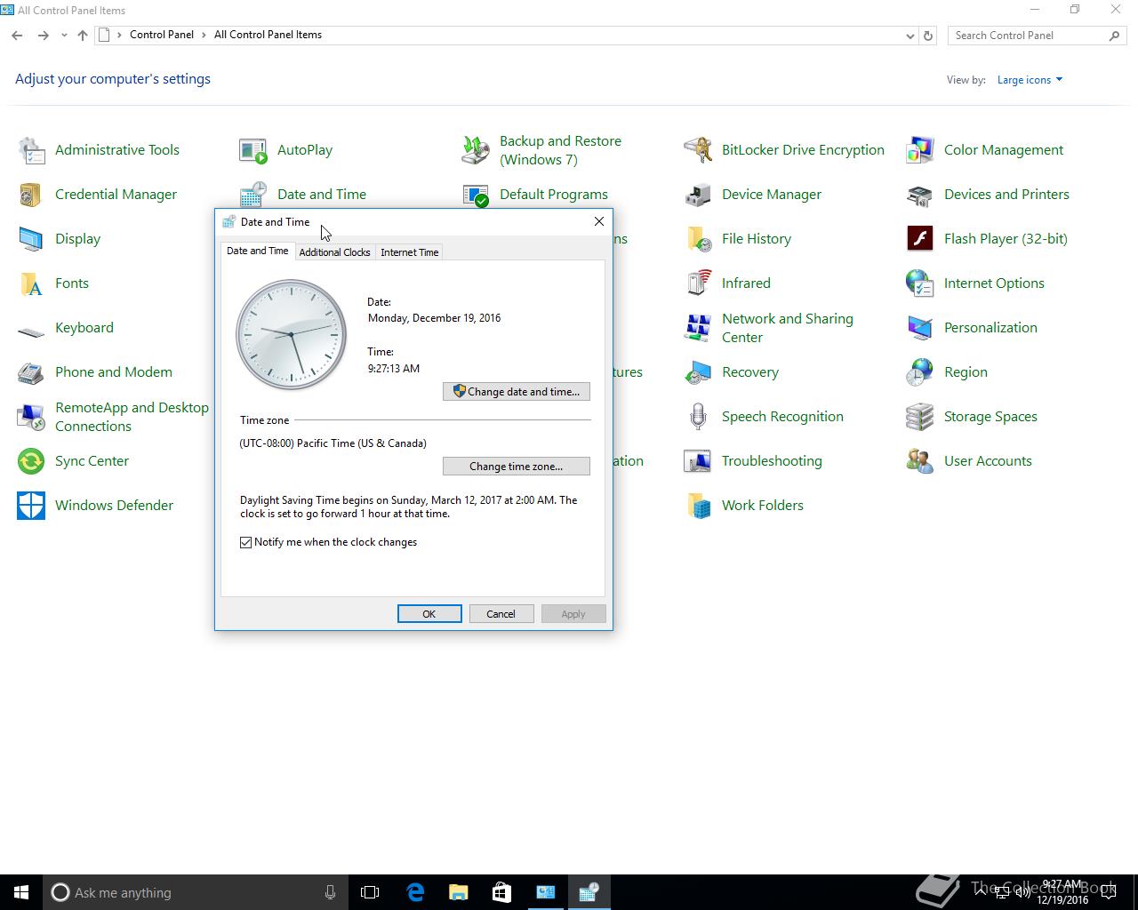Refresh the Control Panel address bar

click(928, 36)
